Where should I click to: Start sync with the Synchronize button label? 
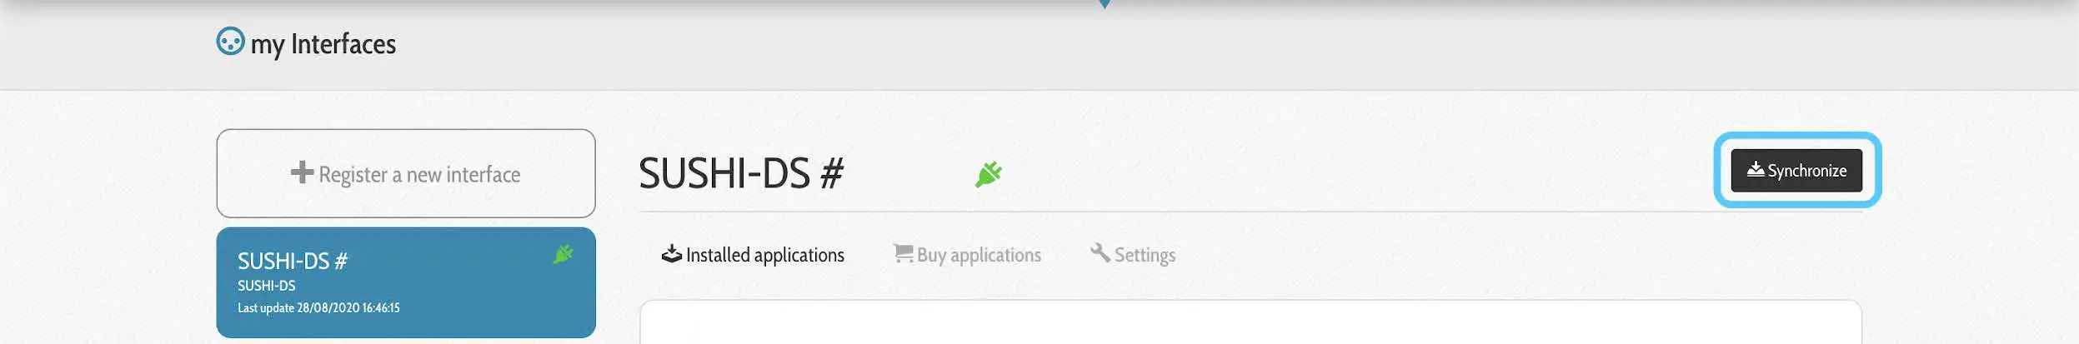1806,171
